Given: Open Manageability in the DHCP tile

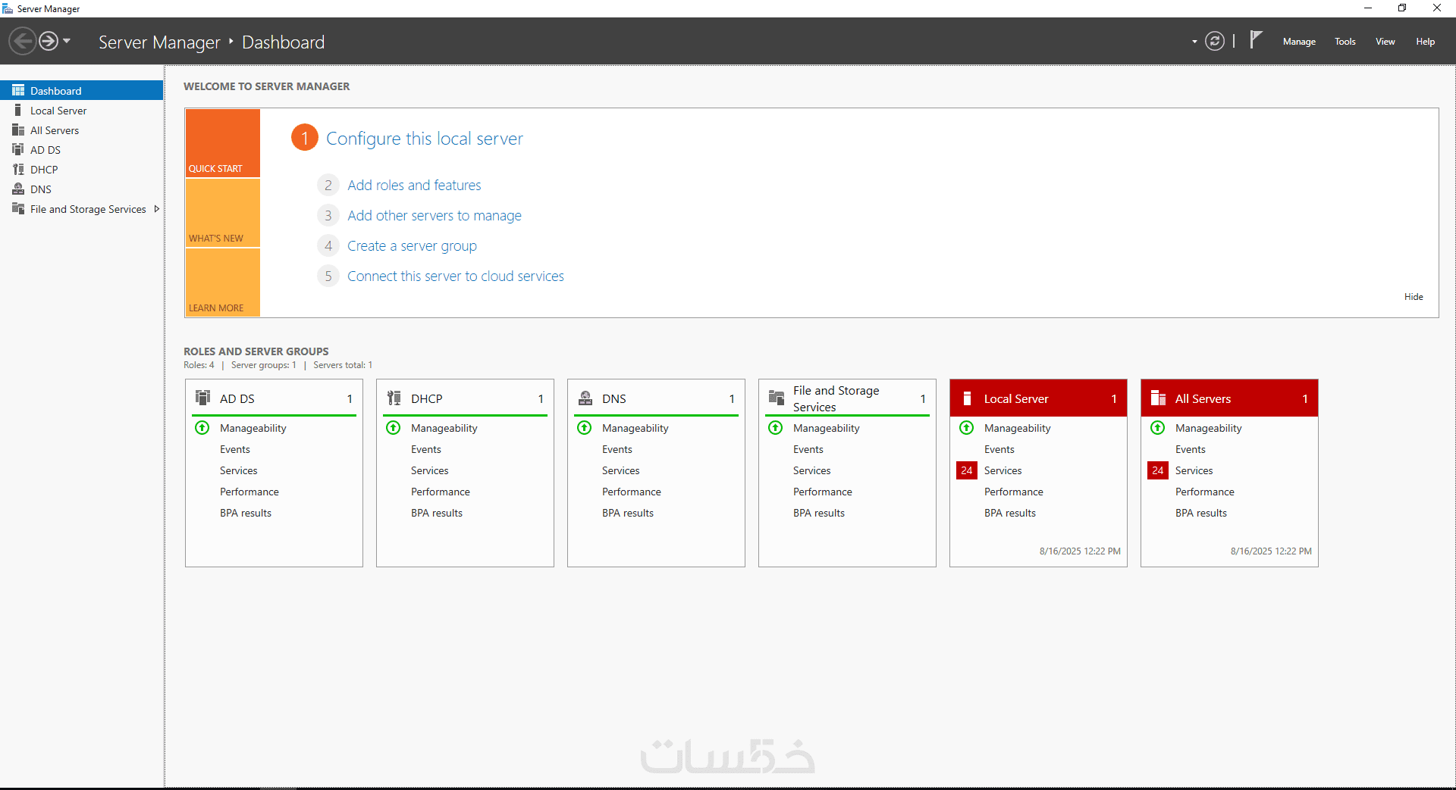Looking at the screenshot, I should [x=444, y=428].
